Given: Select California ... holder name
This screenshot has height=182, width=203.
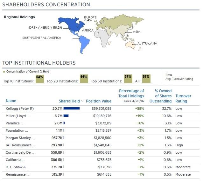Looking at the screenshot, I should point(15,160).
